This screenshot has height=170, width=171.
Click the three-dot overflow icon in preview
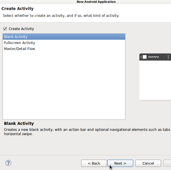point(168,57)
